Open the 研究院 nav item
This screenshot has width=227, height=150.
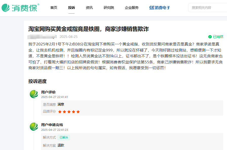pos(109,8)
